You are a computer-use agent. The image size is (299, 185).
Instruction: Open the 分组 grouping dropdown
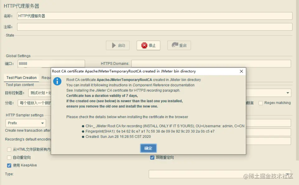34,103
